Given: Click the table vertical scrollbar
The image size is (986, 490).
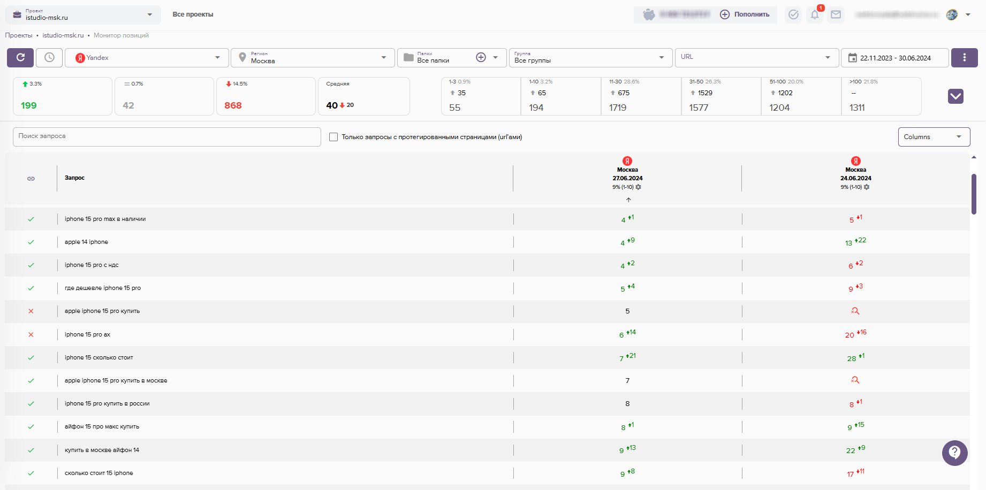Looking at the screenshot, I should (x=974, y=194).
